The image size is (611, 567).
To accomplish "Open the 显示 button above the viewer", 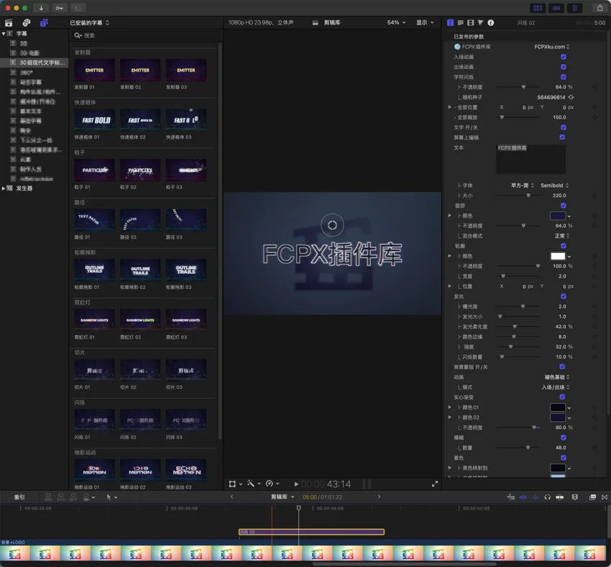I will click(x=423, y=22).
